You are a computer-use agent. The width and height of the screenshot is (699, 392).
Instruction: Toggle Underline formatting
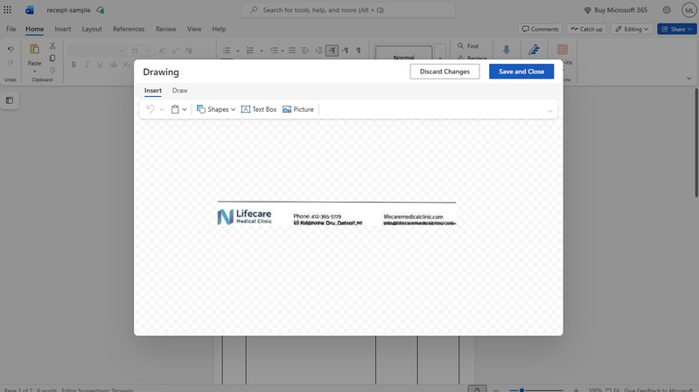click(101, 65)
